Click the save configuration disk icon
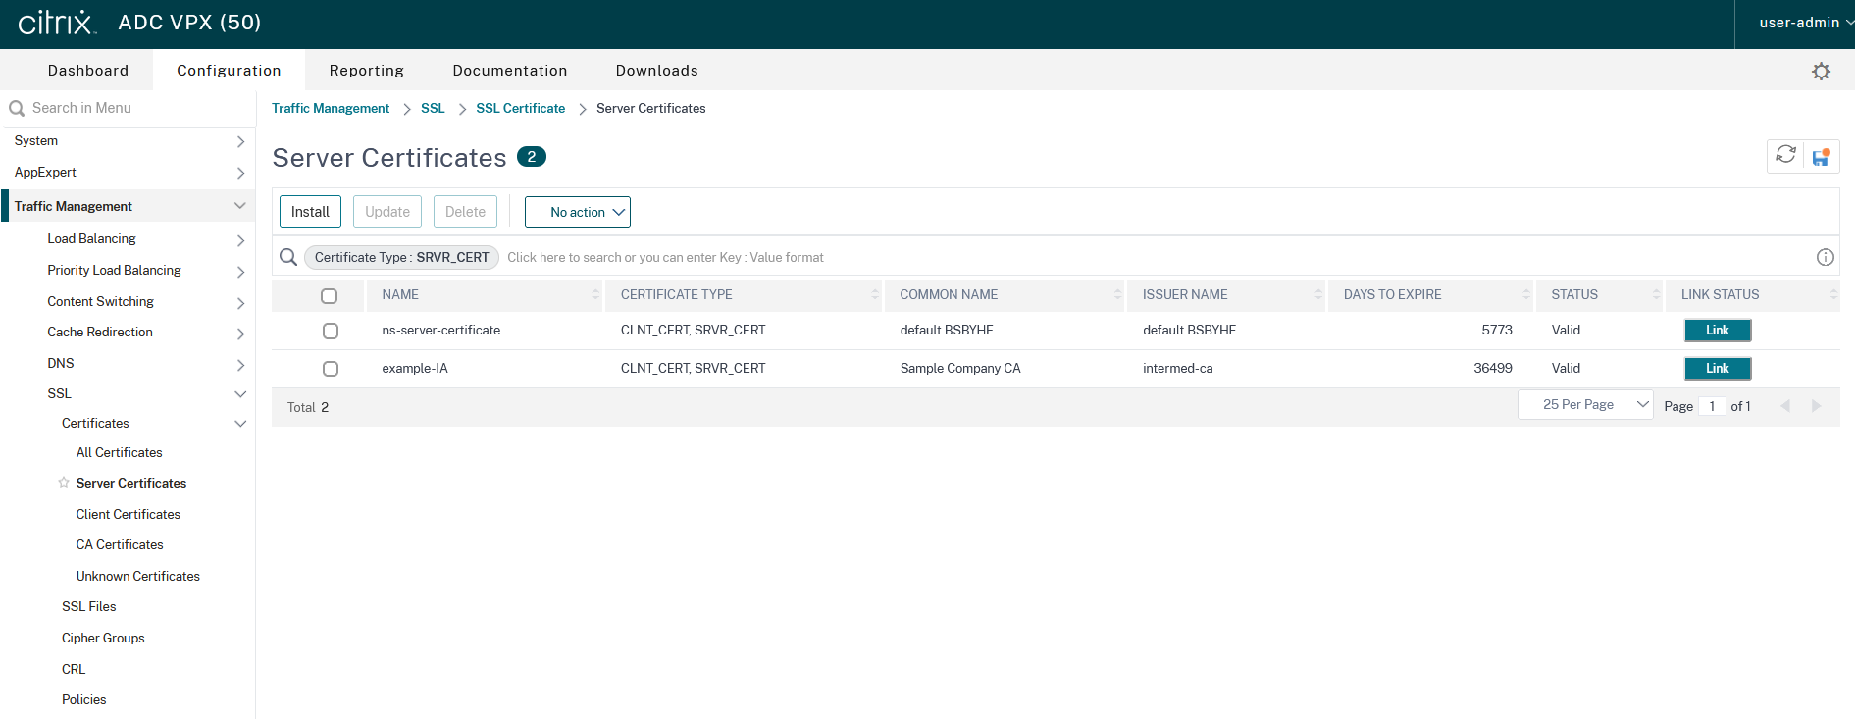This screenshot has width=1855, height=719. coord(1821,157)
